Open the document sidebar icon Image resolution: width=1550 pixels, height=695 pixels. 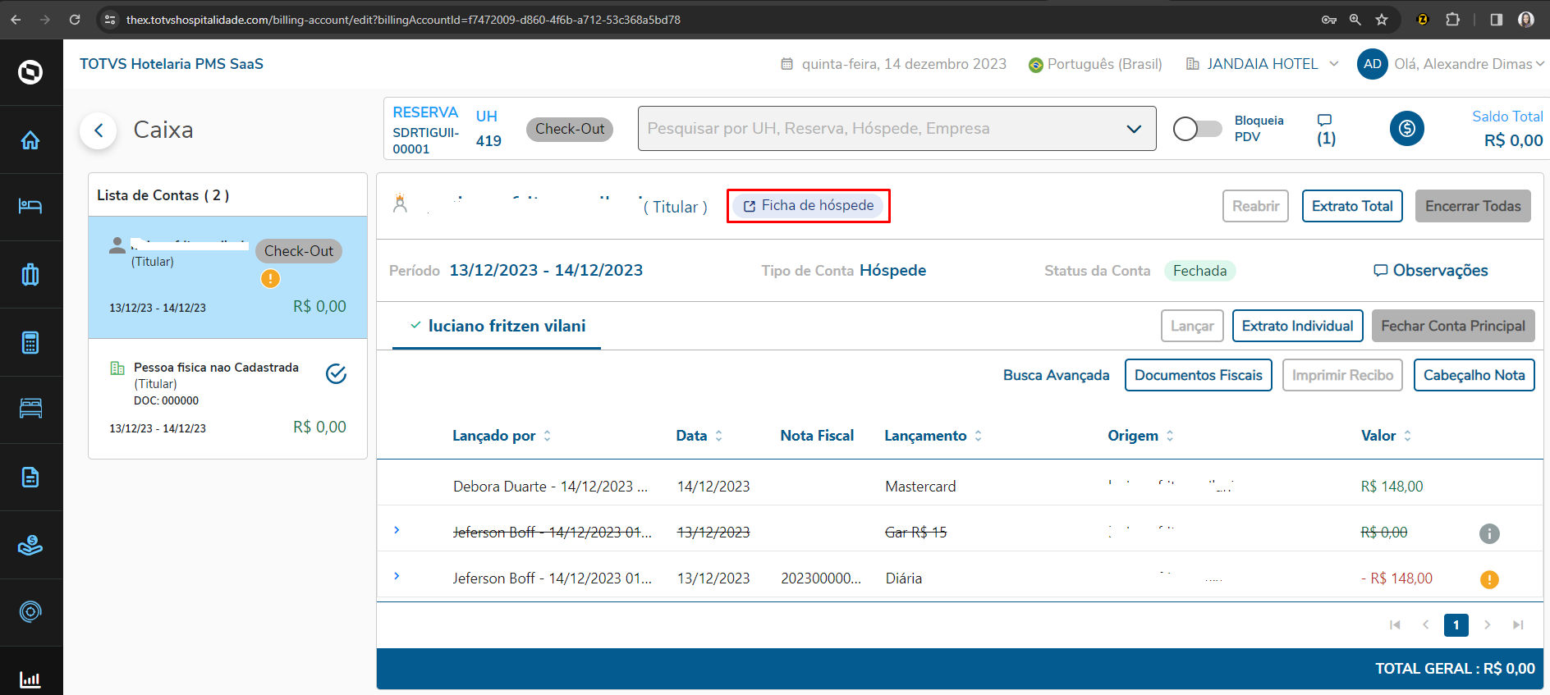pos(30,477)
